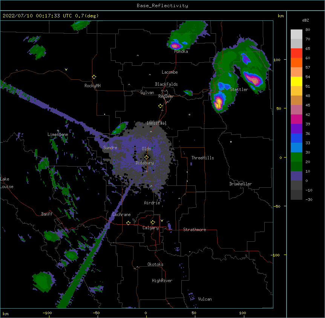Select the orange swatch between 60 and 57 dBZ
This screenshot has width=325, height=318.
pos(296,62)
